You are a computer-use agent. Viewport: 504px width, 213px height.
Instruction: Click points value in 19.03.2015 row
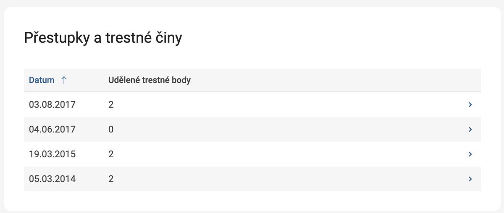click(111, 154)
